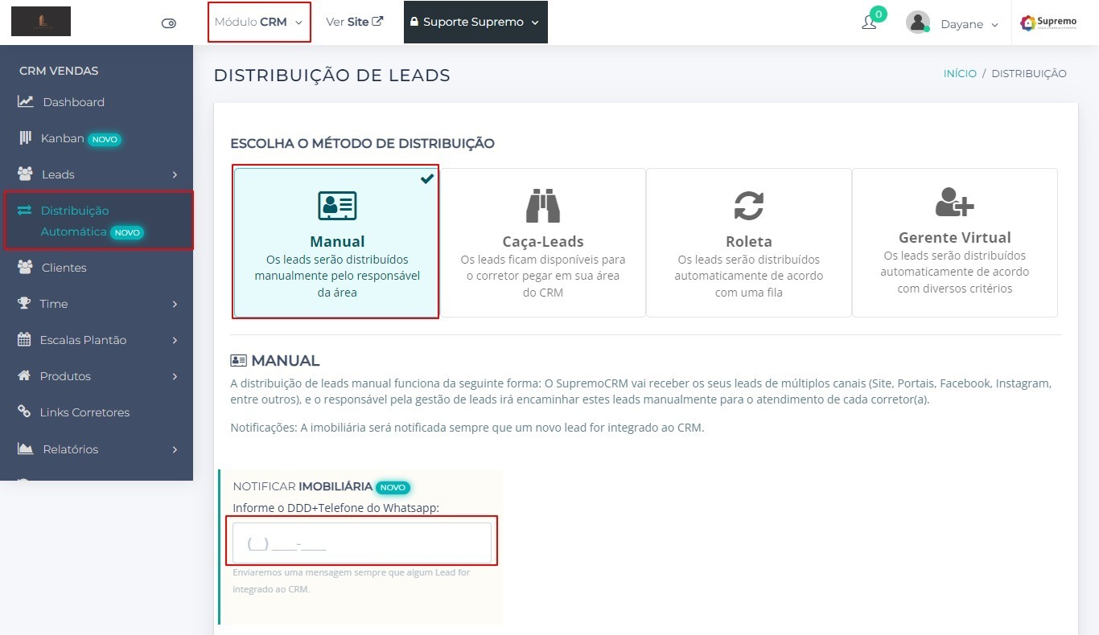Click the Supremo logo in header

[1048, 23]
